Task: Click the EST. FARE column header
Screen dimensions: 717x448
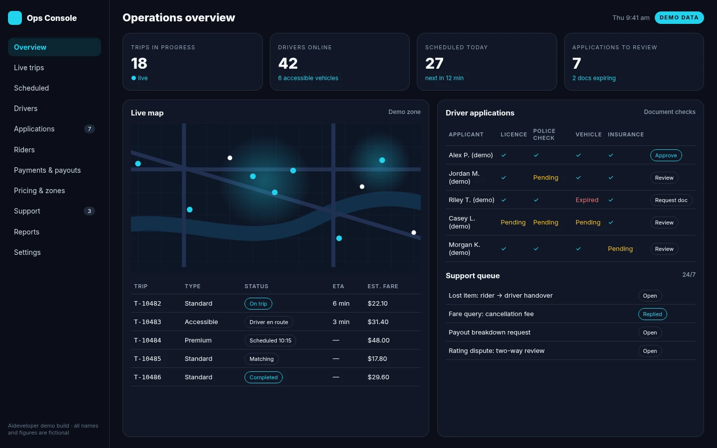Action: coord(383,286)
